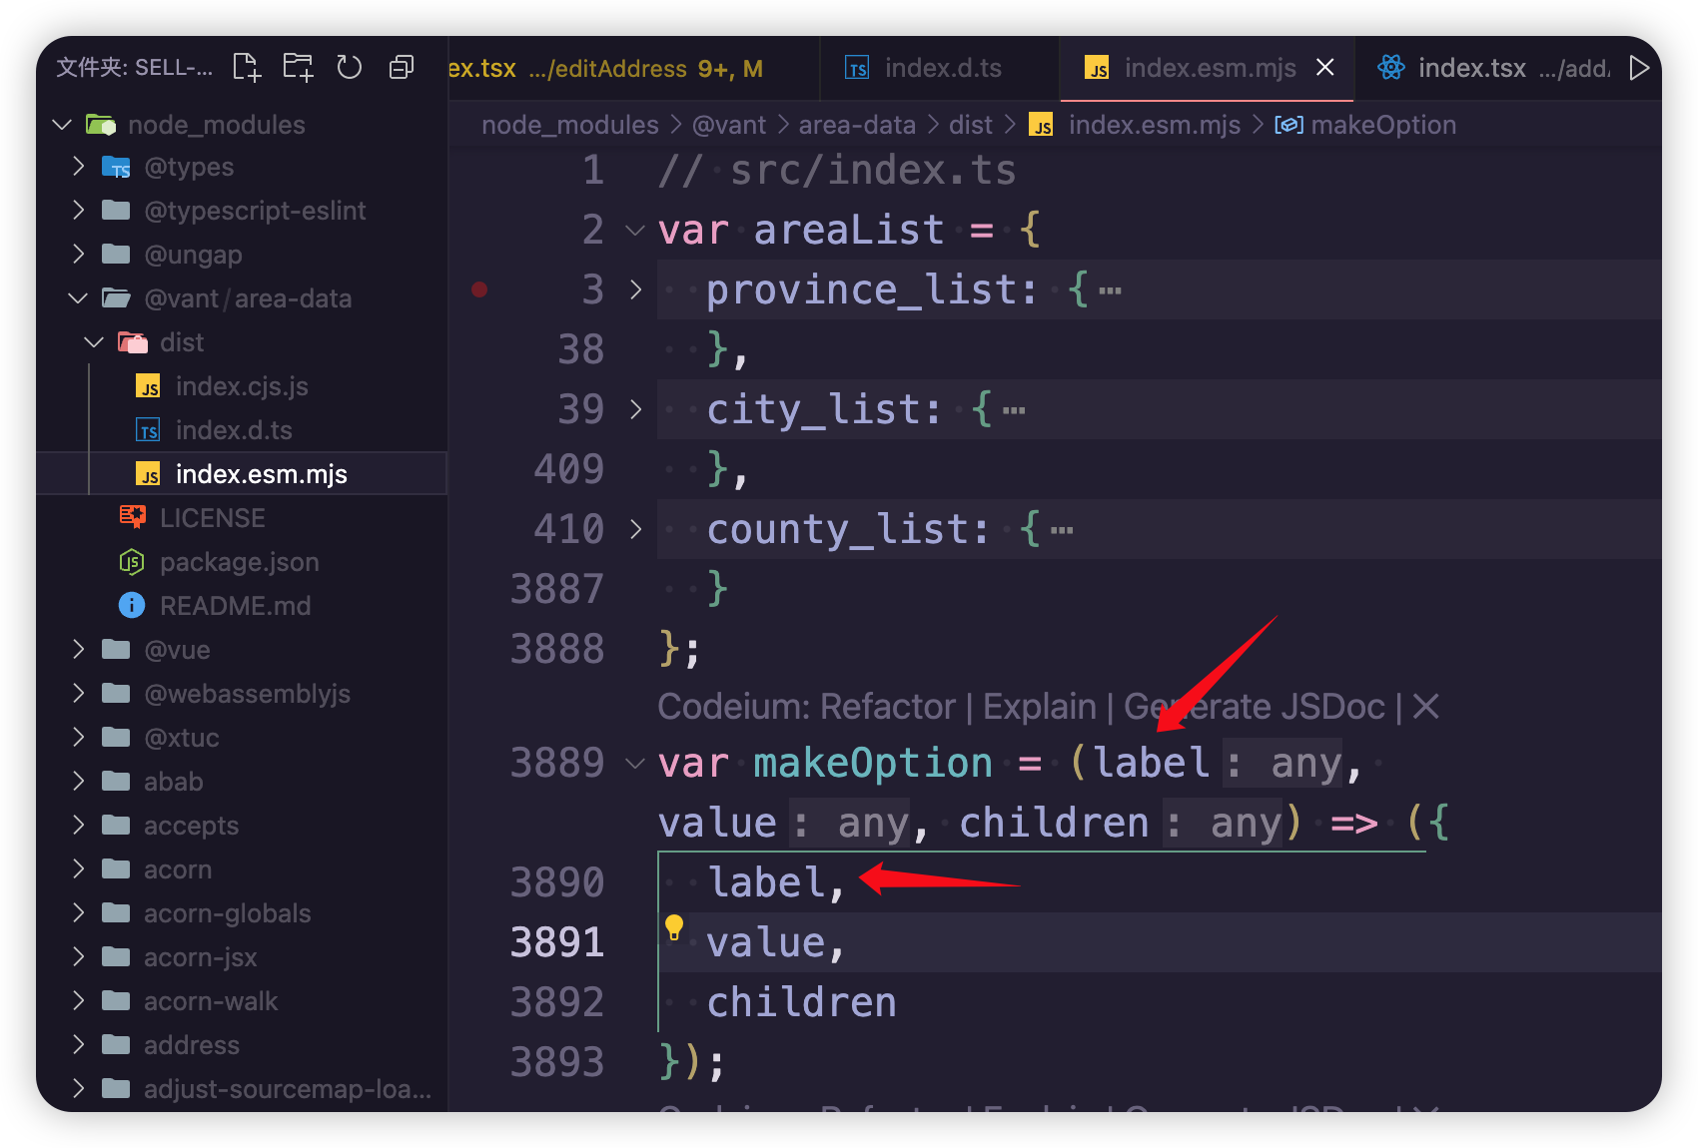Click line number 3888 in the gutter
This screenshot has width=1698, height=1148.
557,649
